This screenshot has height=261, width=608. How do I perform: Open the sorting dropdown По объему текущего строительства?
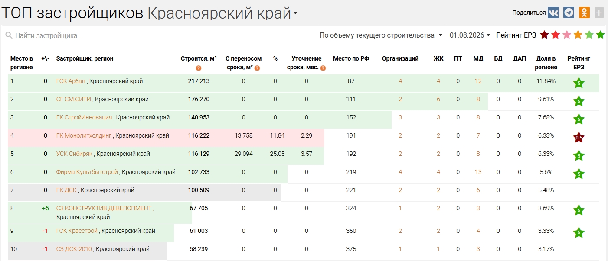[x=381, y=35]
